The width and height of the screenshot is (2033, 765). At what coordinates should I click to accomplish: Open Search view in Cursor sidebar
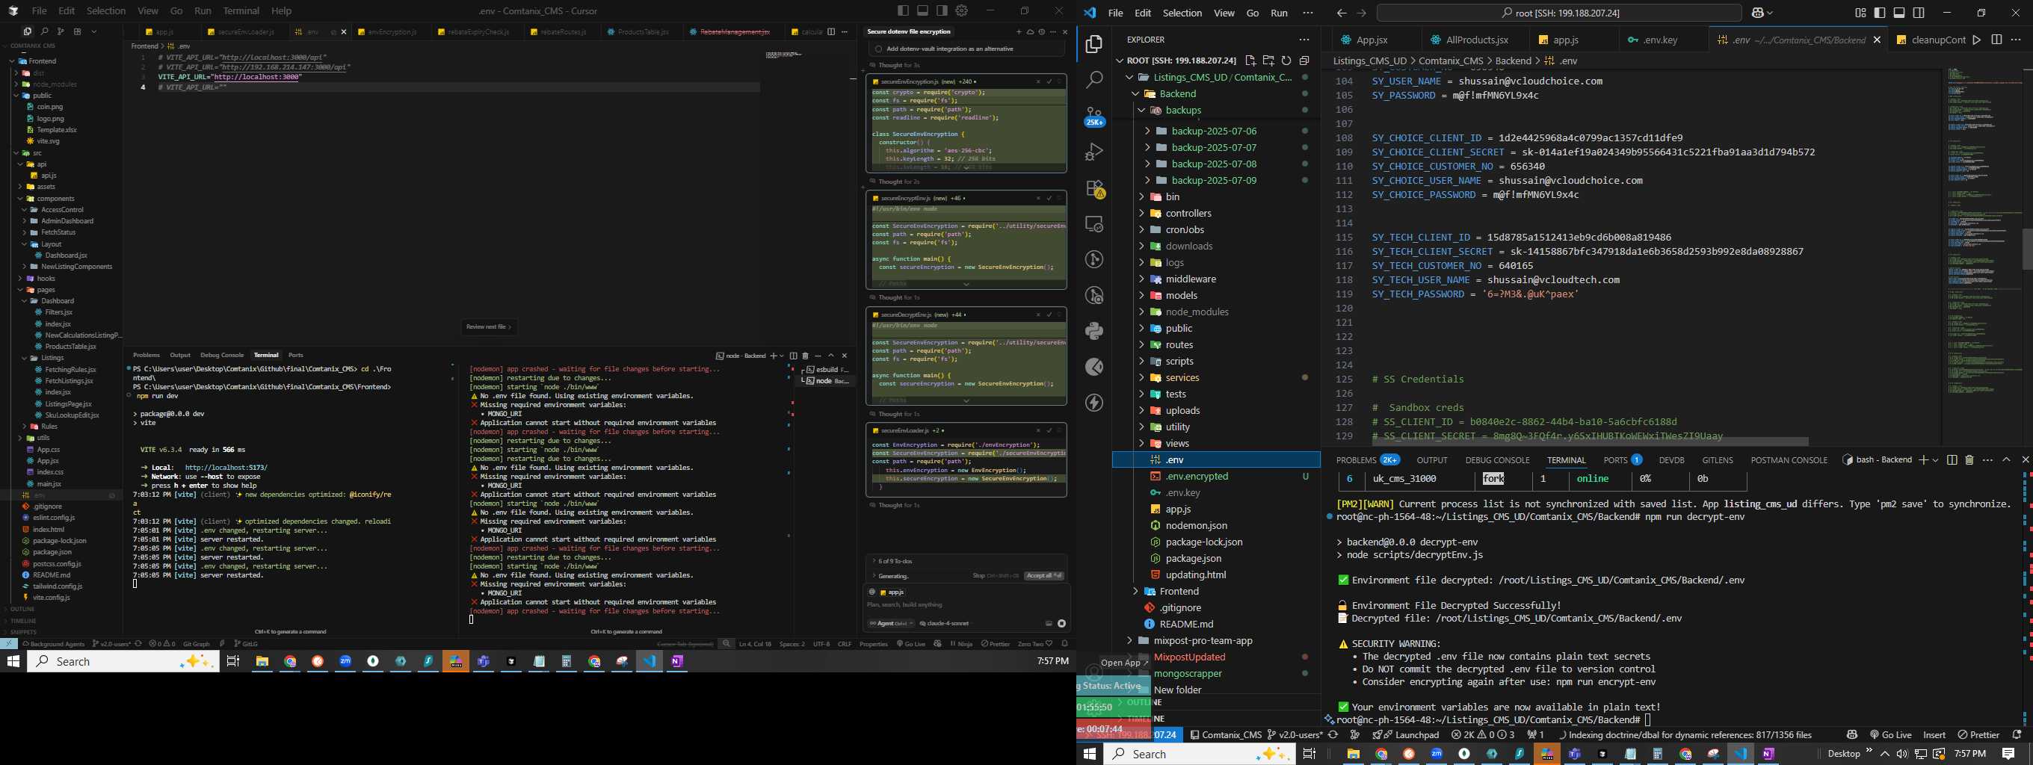pos(44,31)
